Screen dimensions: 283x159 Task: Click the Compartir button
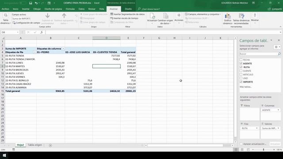[x=275, y=9]
